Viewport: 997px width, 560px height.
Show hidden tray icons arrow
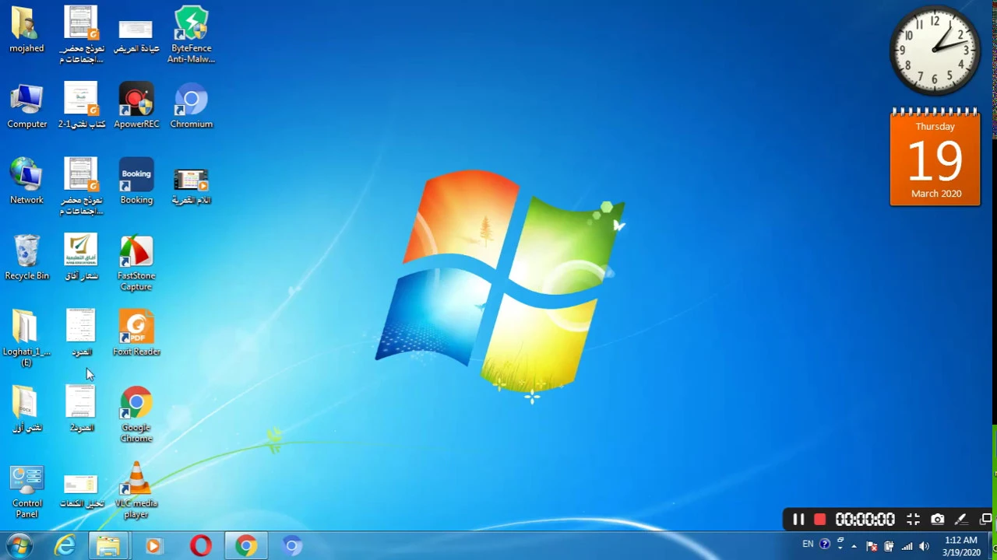click(x=854, y=546)
